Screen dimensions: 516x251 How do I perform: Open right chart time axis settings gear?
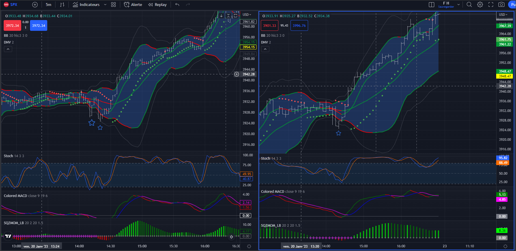505,246
